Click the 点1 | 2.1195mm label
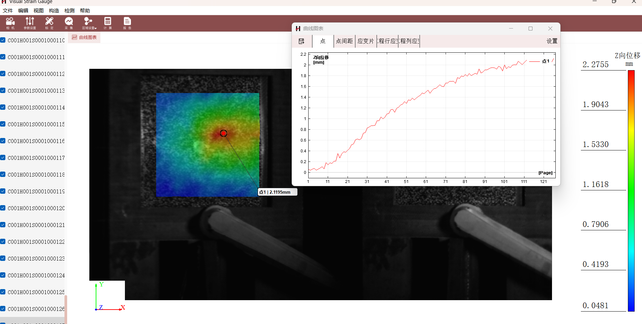The width and height of the screenshot is (642, 324). point(277,192)
